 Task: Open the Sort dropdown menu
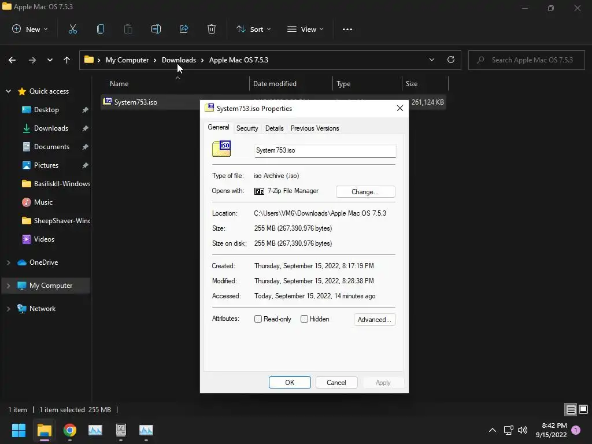(x=253, y=29)
